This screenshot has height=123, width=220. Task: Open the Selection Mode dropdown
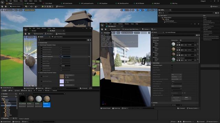pos(16,6)
